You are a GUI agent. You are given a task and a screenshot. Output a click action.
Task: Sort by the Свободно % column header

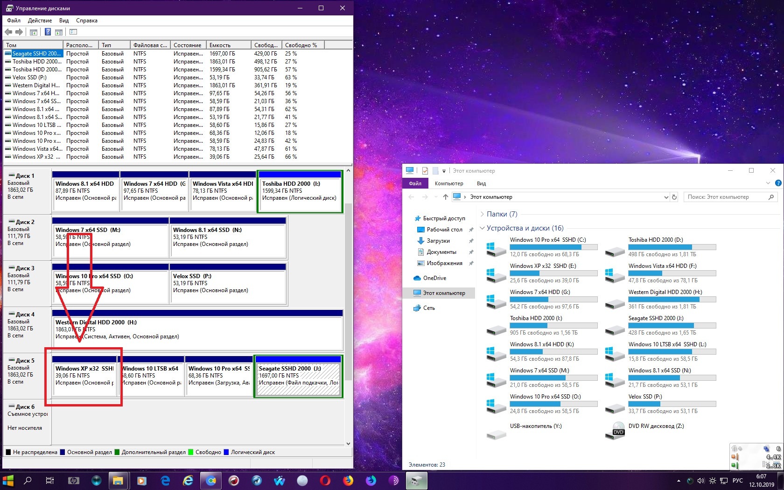303,45
